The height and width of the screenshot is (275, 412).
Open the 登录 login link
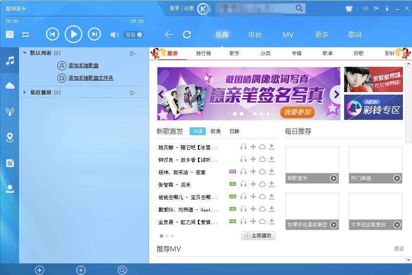coord(174,8)
